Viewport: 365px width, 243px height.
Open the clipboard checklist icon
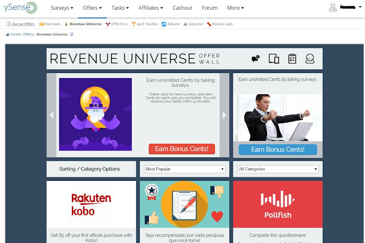click(x=292, y=58)
